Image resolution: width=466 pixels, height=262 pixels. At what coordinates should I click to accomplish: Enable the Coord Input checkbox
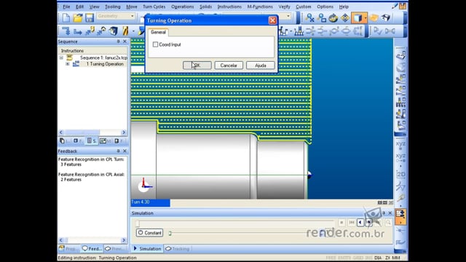coord(155,44)
